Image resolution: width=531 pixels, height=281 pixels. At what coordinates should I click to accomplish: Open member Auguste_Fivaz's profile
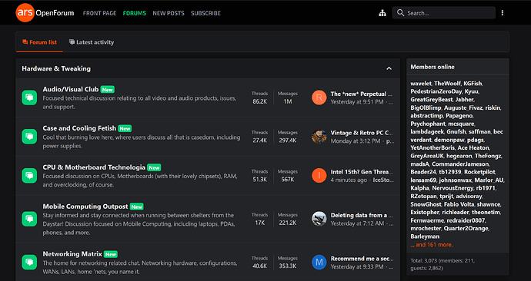pos(463,107)
